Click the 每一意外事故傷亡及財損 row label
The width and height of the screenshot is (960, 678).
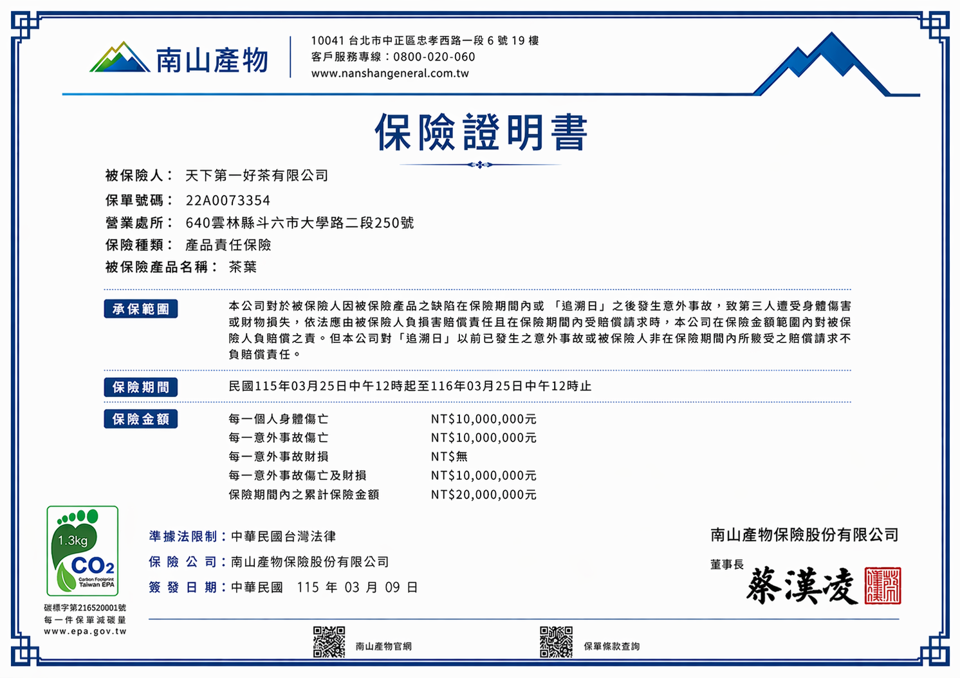pos(297,476)
